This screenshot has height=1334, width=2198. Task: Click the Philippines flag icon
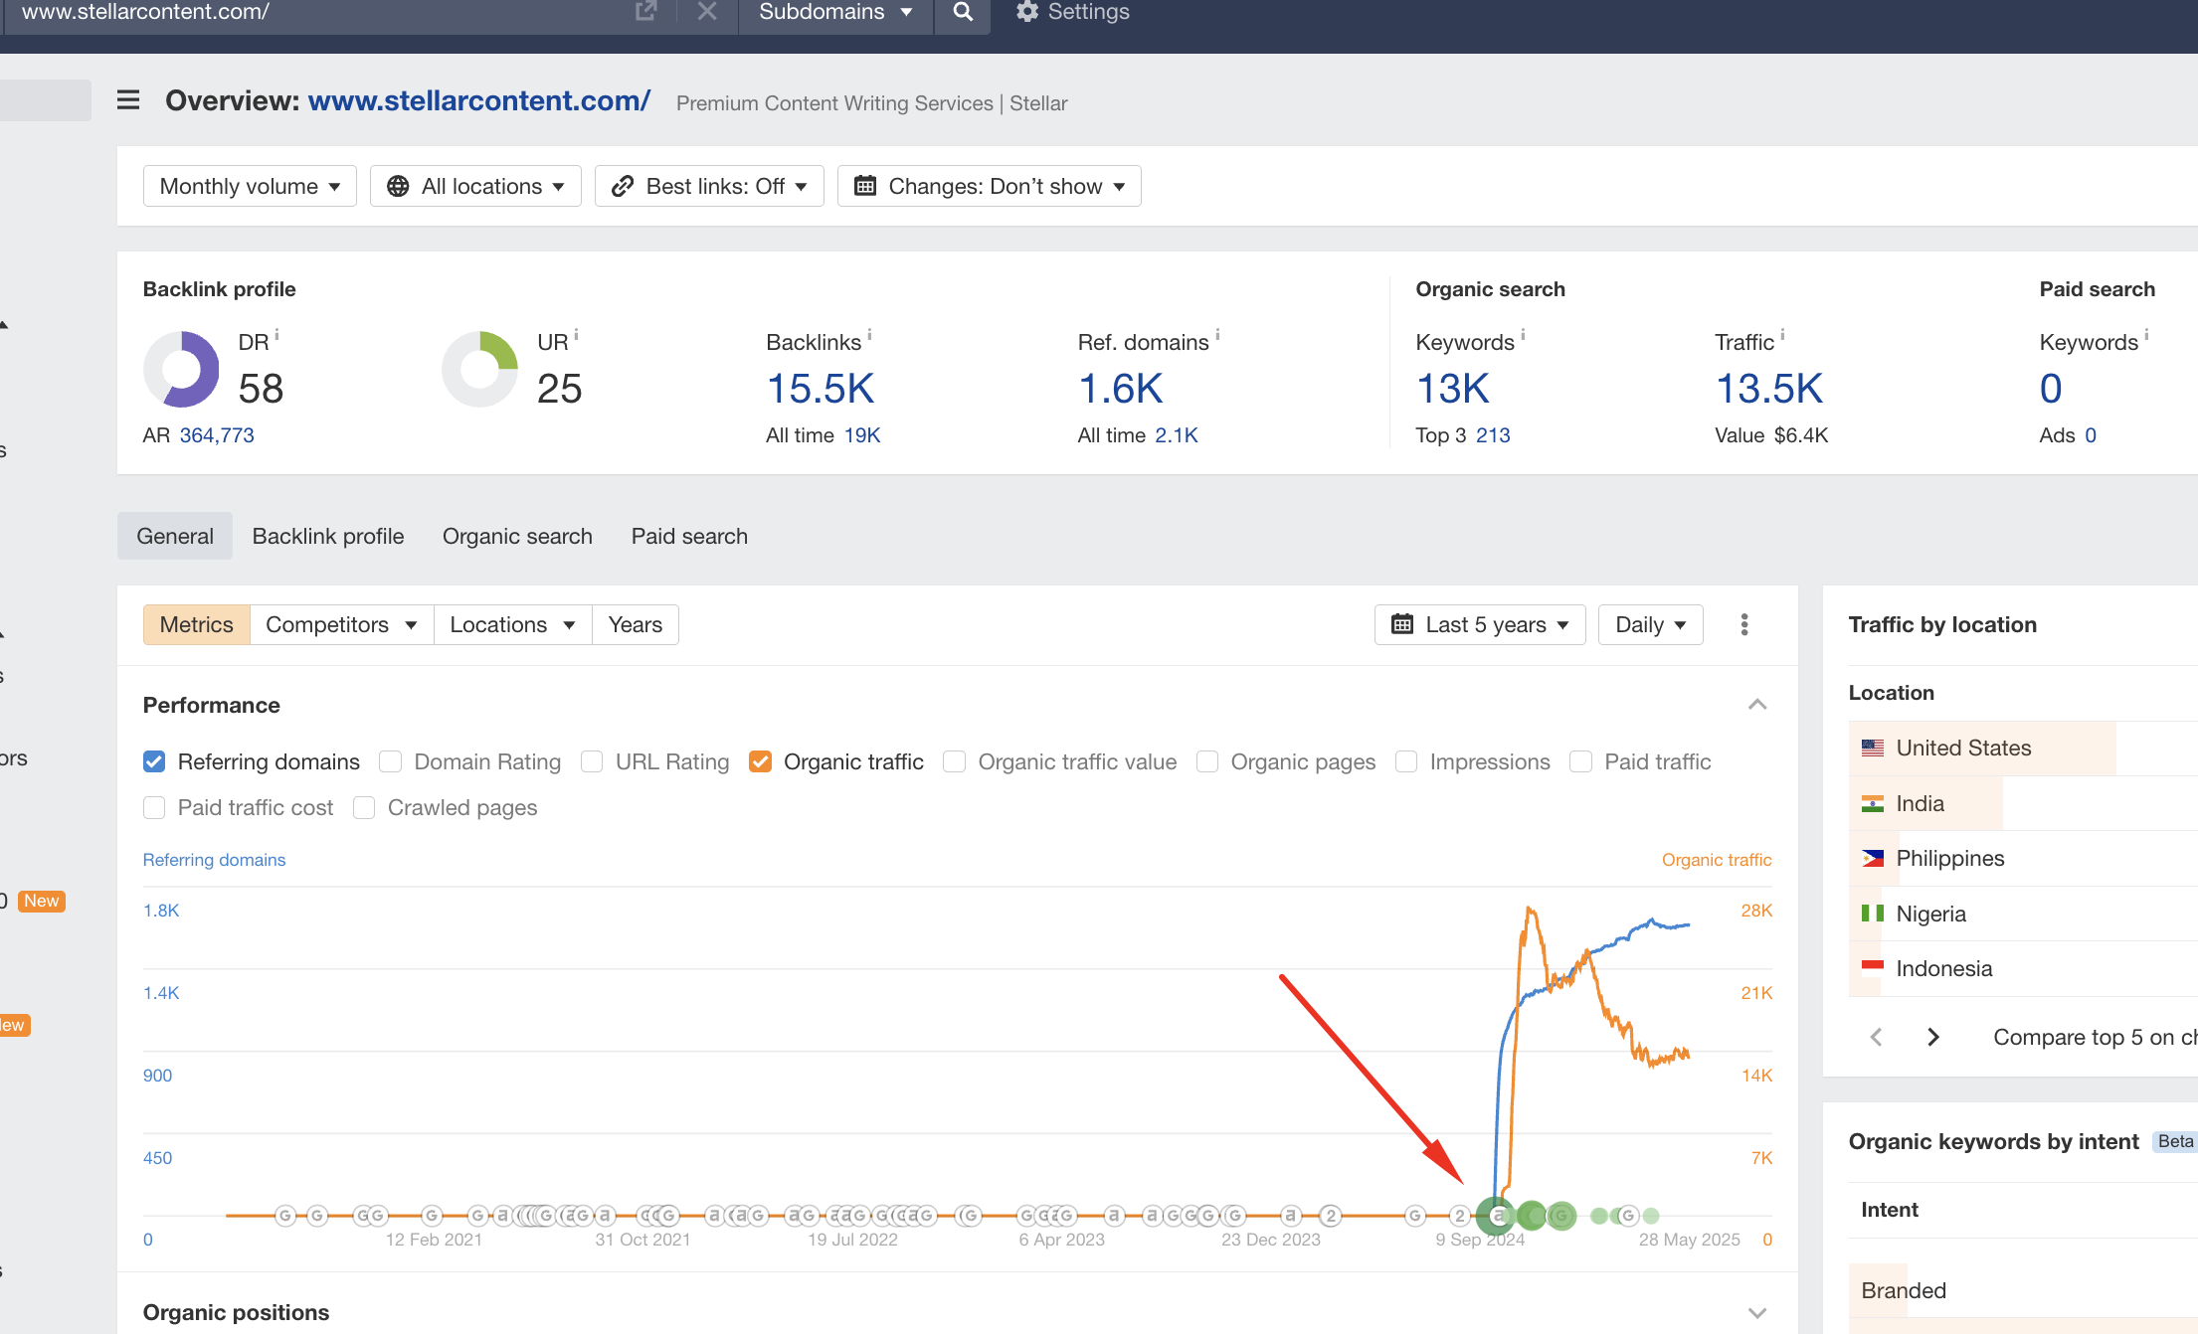1873,858
